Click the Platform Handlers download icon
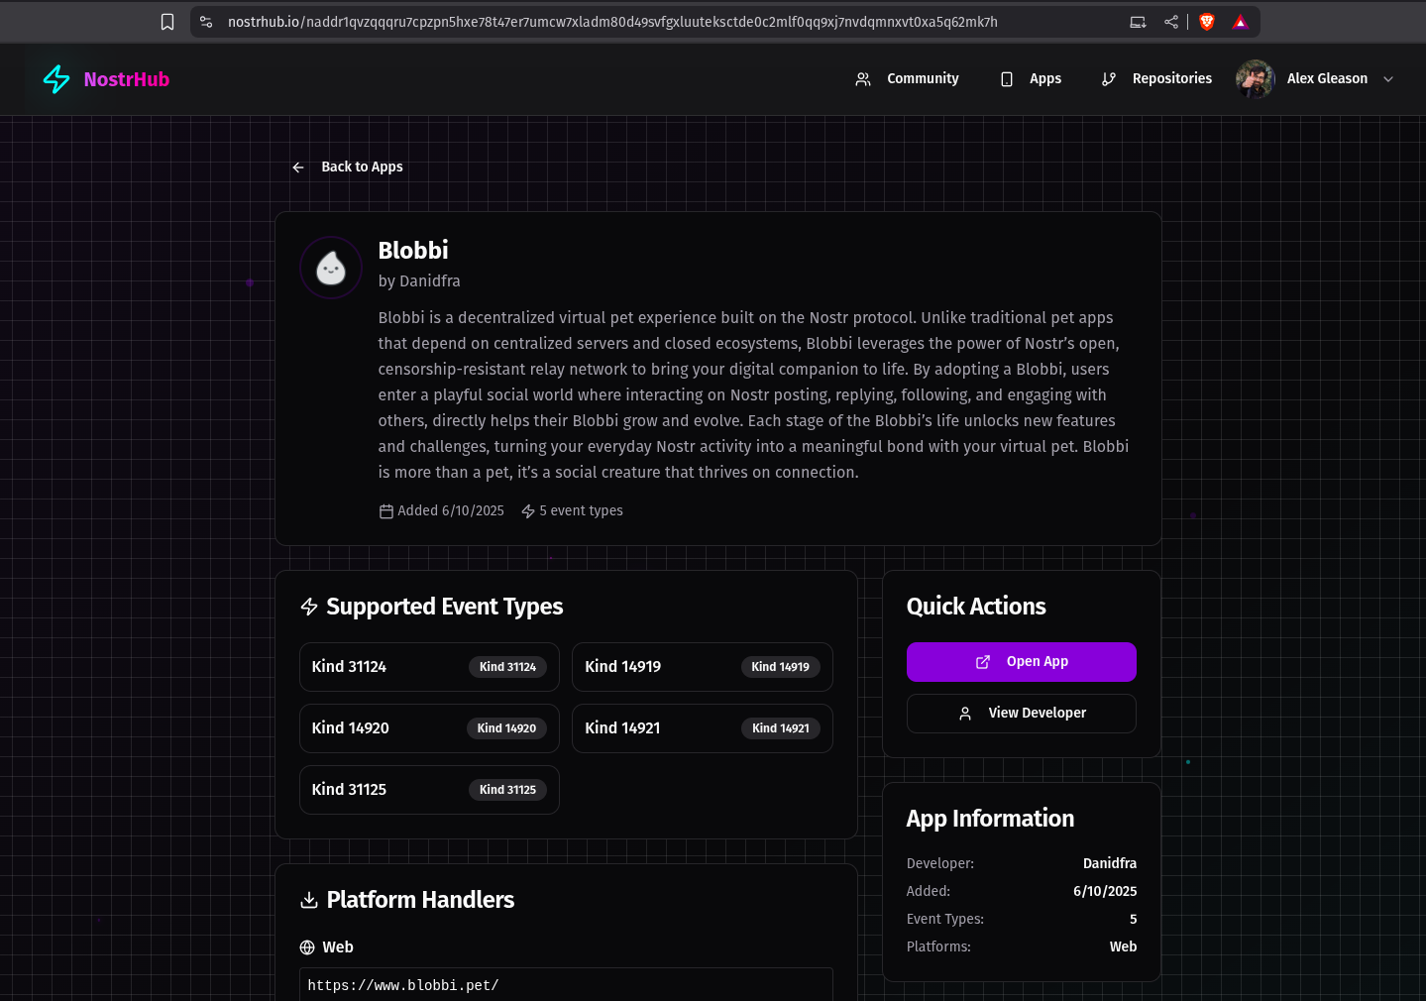 click(x=309, y=900)
